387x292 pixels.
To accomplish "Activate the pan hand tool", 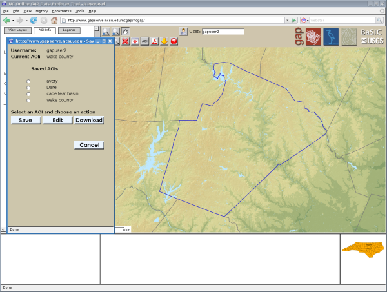I will pos(125,32).
